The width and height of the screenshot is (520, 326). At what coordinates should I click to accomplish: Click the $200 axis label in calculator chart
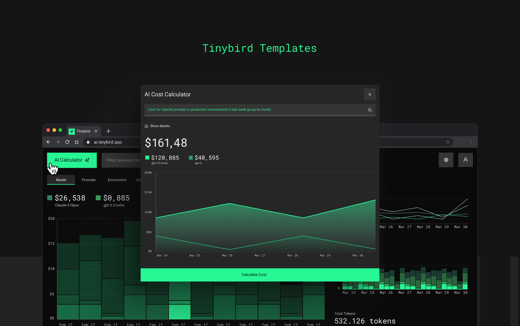tap(148, 173)
